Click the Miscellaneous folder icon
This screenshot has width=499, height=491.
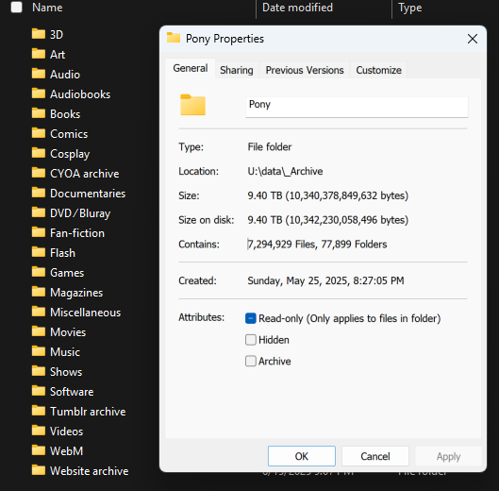pos(39,312)
